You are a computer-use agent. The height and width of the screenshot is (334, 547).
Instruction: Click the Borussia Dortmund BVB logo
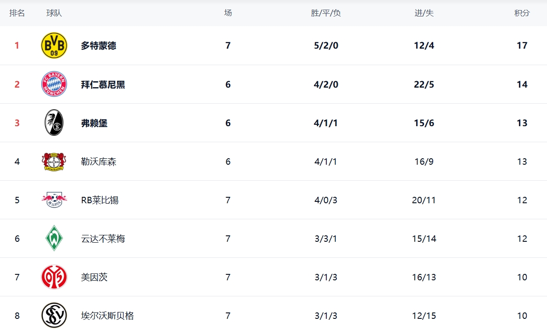click(x=54, y=46)
